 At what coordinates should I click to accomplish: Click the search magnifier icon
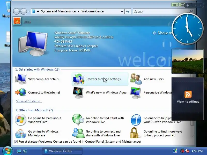[191, 11]
